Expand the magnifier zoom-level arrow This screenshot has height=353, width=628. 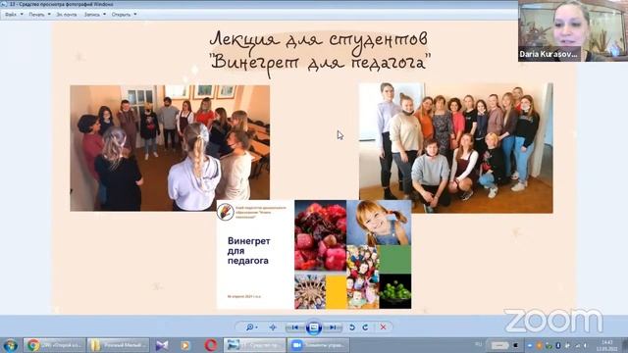pyautogui.click(x=256, y=328)
